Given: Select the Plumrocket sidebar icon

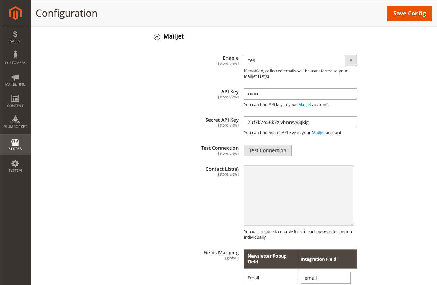Looking at the screenshot, I should pos(15,122).
